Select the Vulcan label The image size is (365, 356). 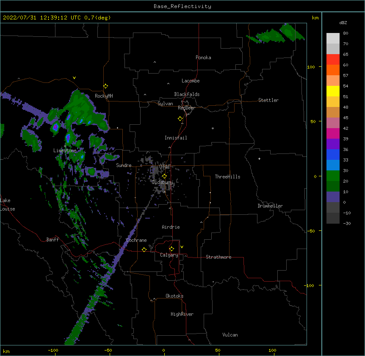(x=230, y=335)
